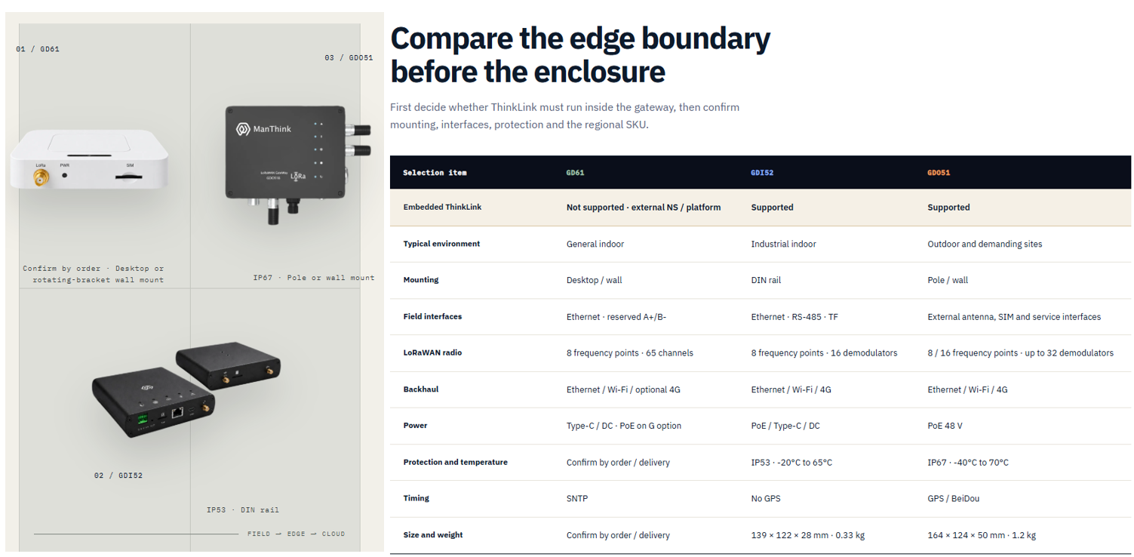
Task: Click the Ethernet port on the GDI52 device
Action: tap(177, 412)
